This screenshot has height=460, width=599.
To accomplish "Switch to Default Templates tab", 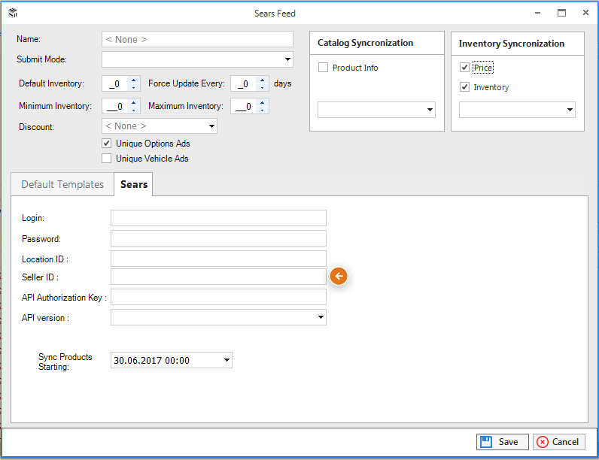I will coord(62,184).
